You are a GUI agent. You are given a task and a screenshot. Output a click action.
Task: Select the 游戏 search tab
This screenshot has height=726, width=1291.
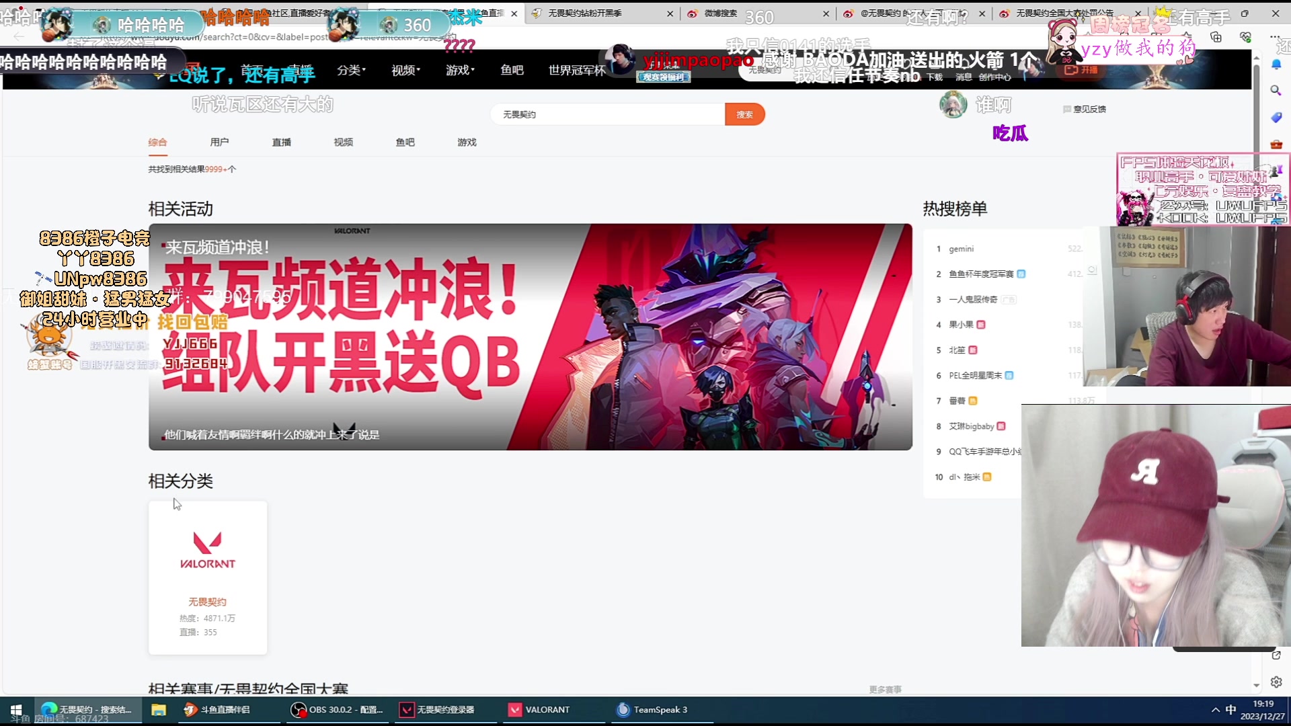tap(467, 143)
